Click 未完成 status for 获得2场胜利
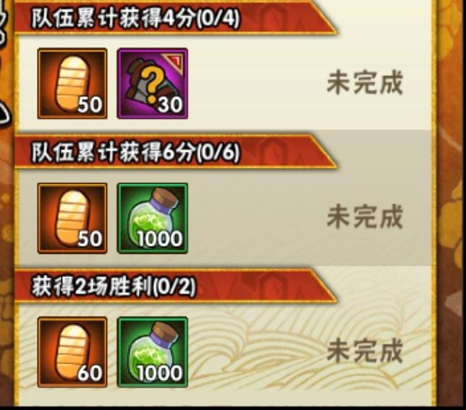The image size is (466, 410). point(365,351)
